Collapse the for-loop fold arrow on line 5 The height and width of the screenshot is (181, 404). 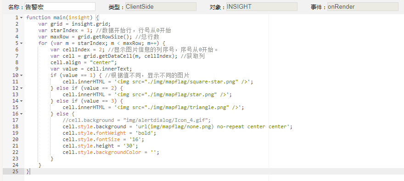pos(21,43)
